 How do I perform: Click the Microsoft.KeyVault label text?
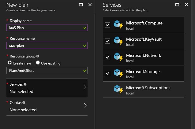[x=144, y=39]
